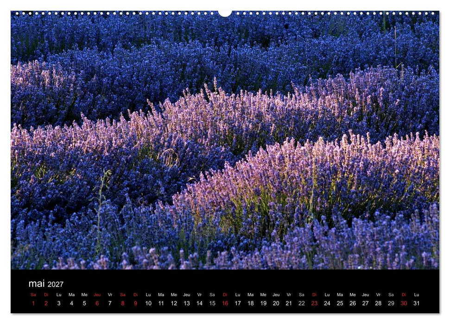Select the lavender field photo
The image size is (450, 324).
pos(225,140)
